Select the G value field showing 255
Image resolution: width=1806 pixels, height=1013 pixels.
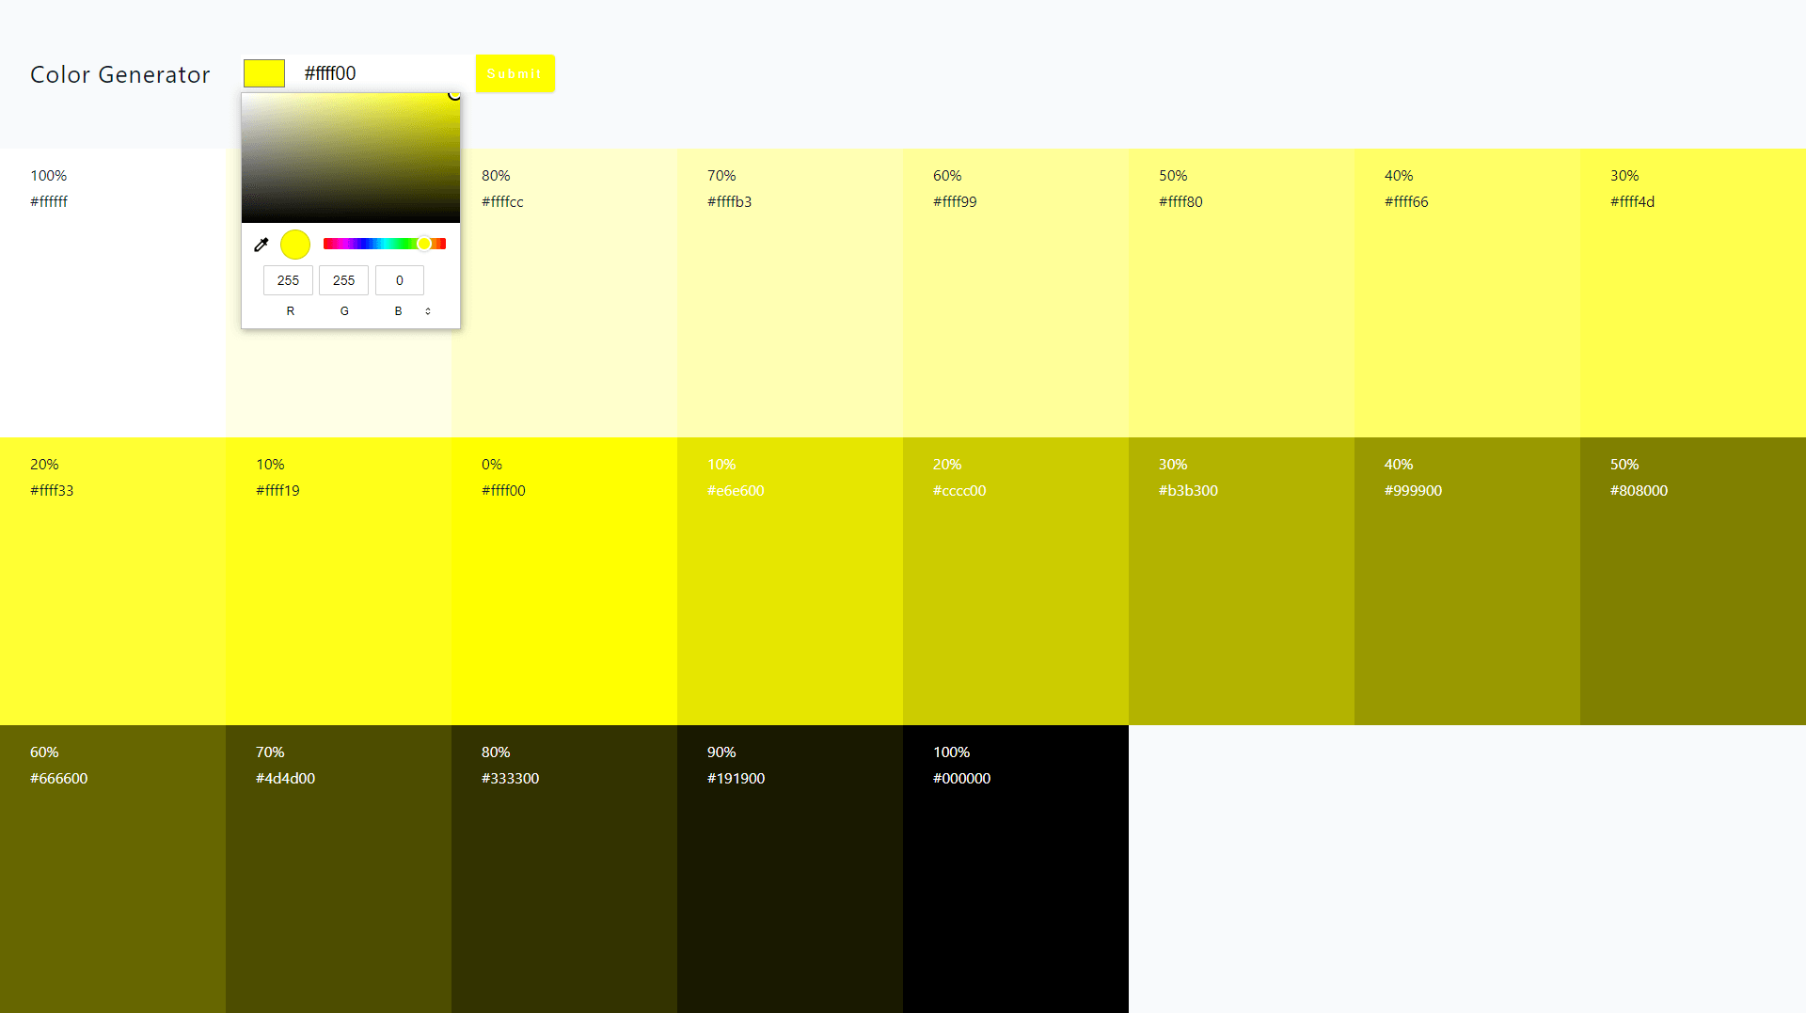click(x=343, y=280)
